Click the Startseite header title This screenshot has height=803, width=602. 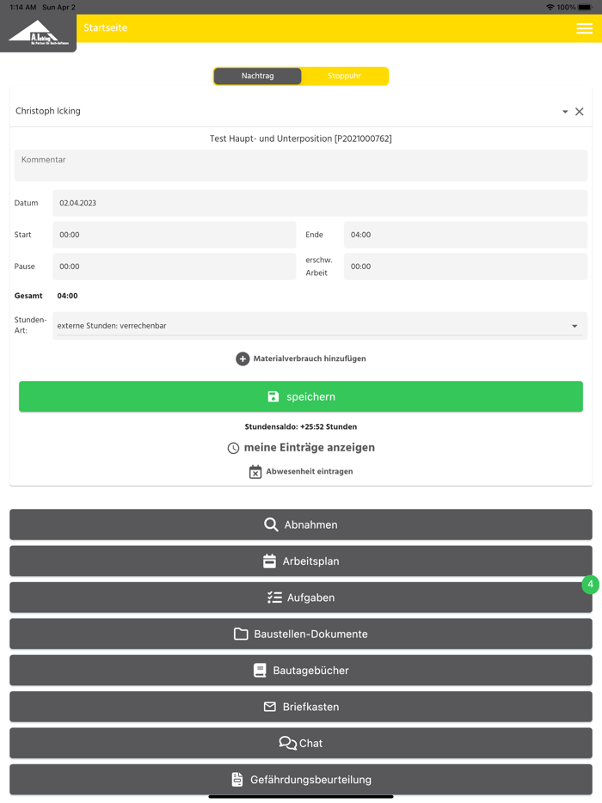tap(106, 28)
